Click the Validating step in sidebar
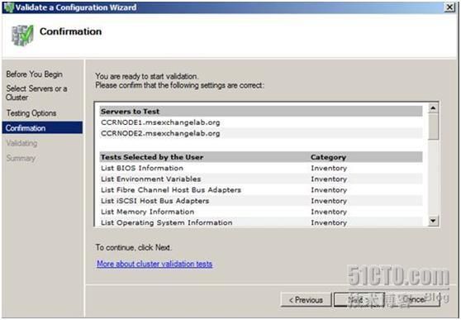The width and height of the screenshot is (461, 320). point(21,143)
